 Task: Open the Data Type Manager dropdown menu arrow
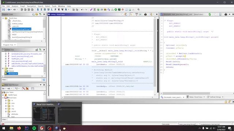click(x=41, y=85)
